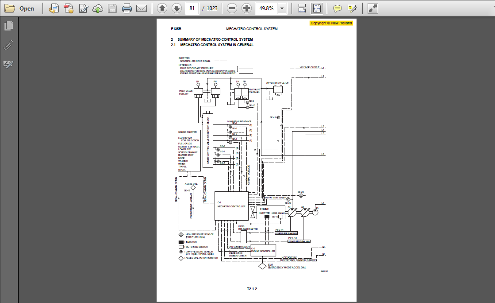Click the C-1 MECHATRO CONTROLLER block in the diagram

point(231,206)
